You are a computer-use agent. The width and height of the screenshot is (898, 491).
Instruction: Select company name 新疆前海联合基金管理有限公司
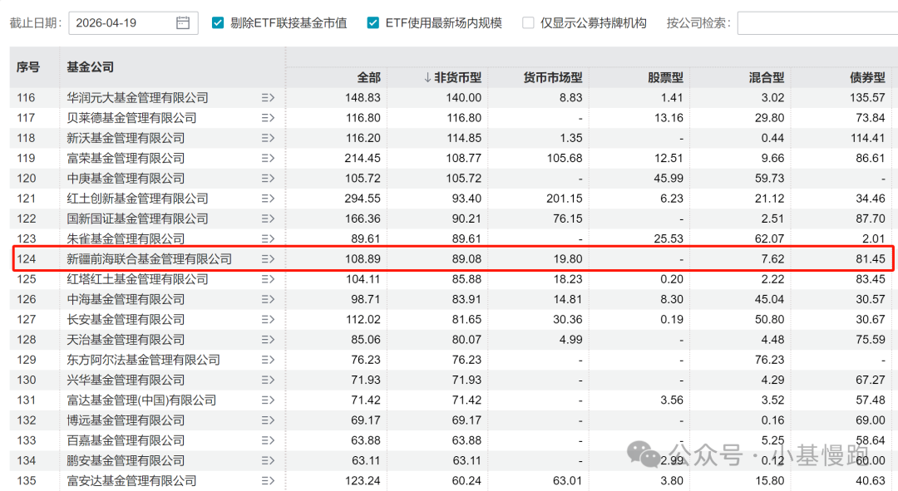click(x=149, y=259)
